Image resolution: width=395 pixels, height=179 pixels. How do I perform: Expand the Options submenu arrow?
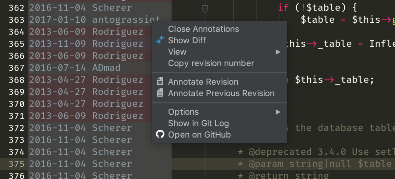pos(278,112)
